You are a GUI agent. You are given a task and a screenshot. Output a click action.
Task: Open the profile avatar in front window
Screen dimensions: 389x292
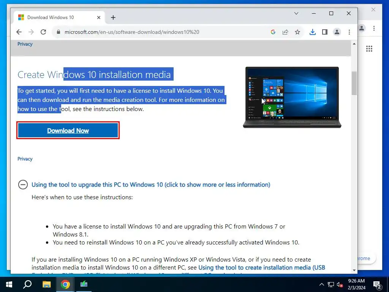(337, 32)
